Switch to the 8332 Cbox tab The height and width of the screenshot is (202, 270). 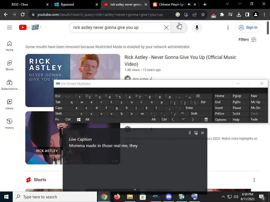pyautogui.click(x=26, y=4)
